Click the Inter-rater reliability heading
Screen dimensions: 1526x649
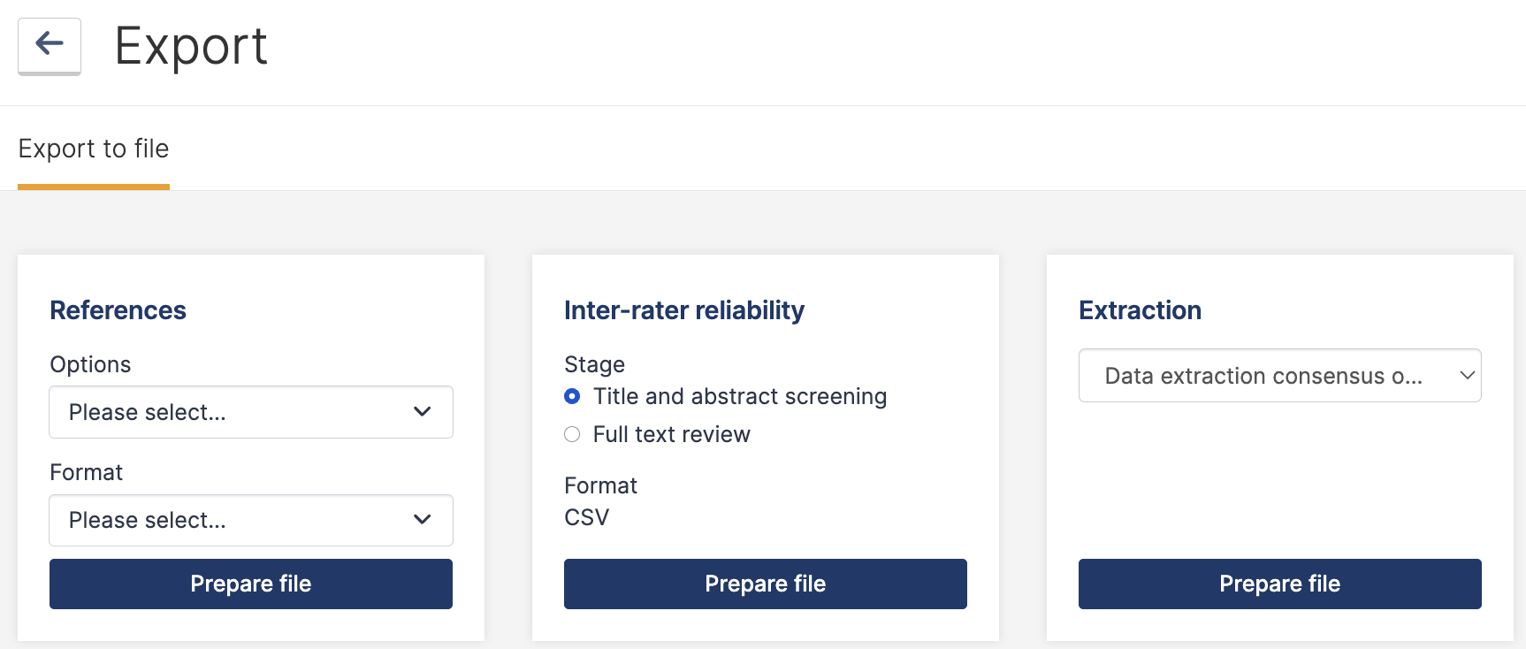click(684, 310)
